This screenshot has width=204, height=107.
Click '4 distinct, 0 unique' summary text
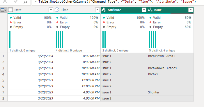69,51
